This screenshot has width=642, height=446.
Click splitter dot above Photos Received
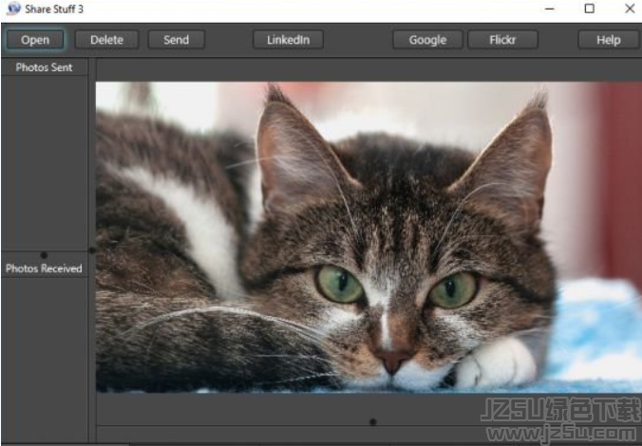45,255
